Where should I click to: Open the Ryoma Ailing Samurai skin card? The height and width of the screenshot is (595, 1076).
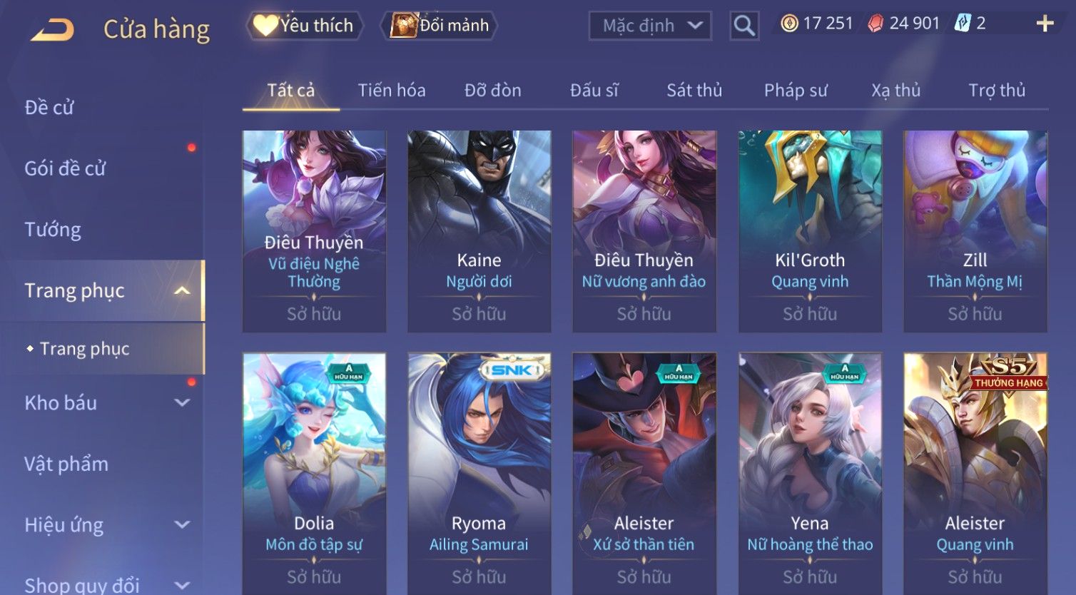[479, 474]
